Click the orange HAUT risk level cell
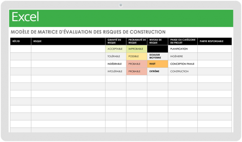The height and width of the screenshot is (142, 242). point(158,64)
